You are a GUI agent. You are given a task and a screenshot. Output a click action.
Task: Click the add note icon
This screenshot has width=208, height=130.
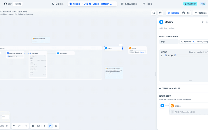38,126
